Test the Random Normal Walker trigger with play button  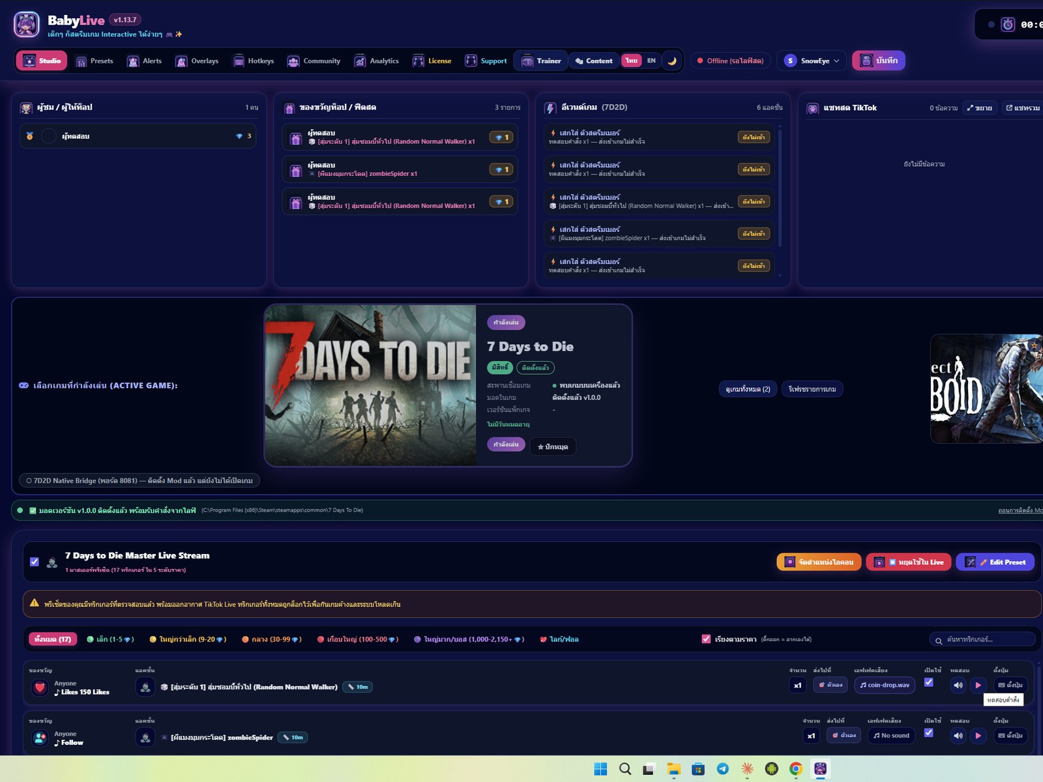coord(978,685)
